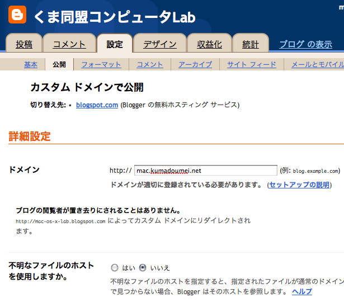Click the ドメイン field label

pos(24,170)
